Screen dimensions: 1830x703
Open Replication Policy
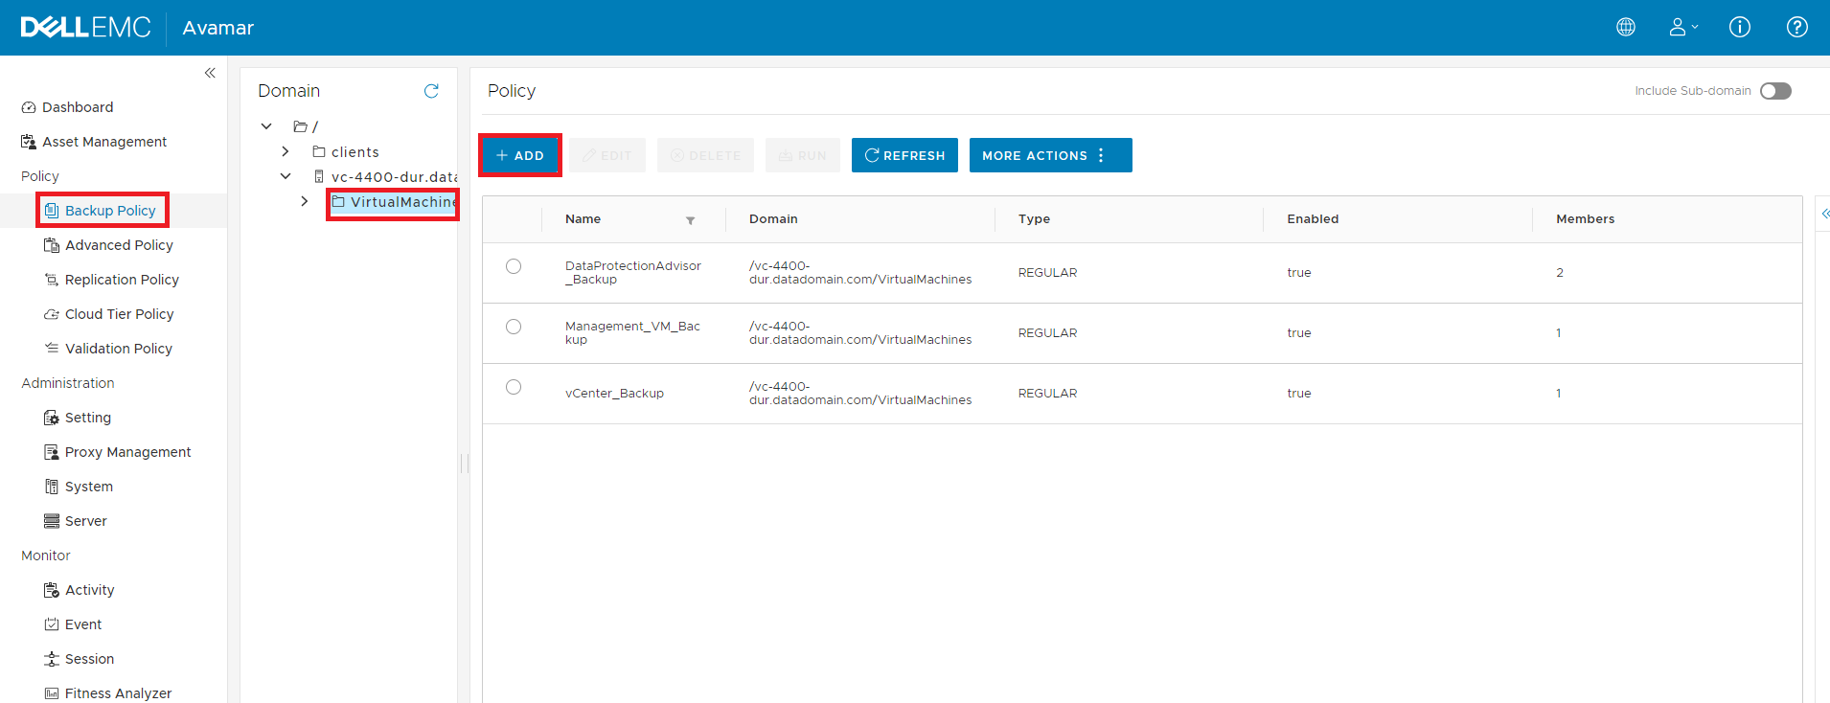pyautogui.click(x=122, y=280)
